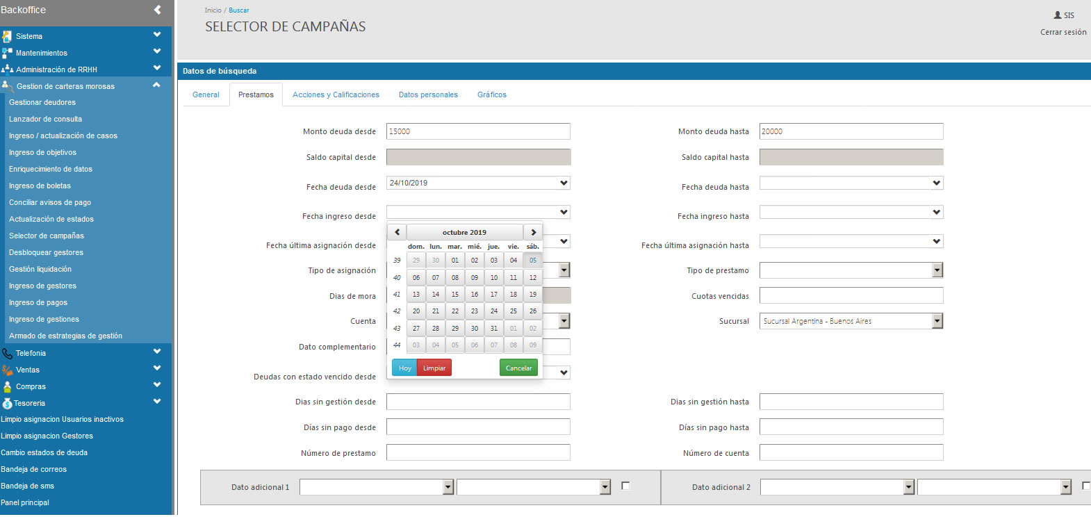Click the SIS user profile icon

click(x=1058, y=15)
